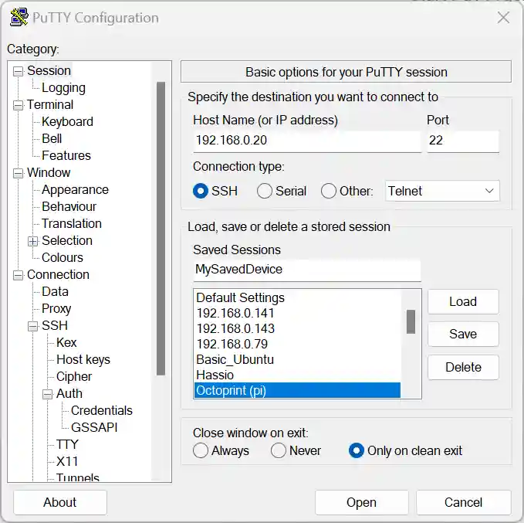Open the Behaviour category
The width and height of the screenshot is (524, 523).
tap(69, 207)
